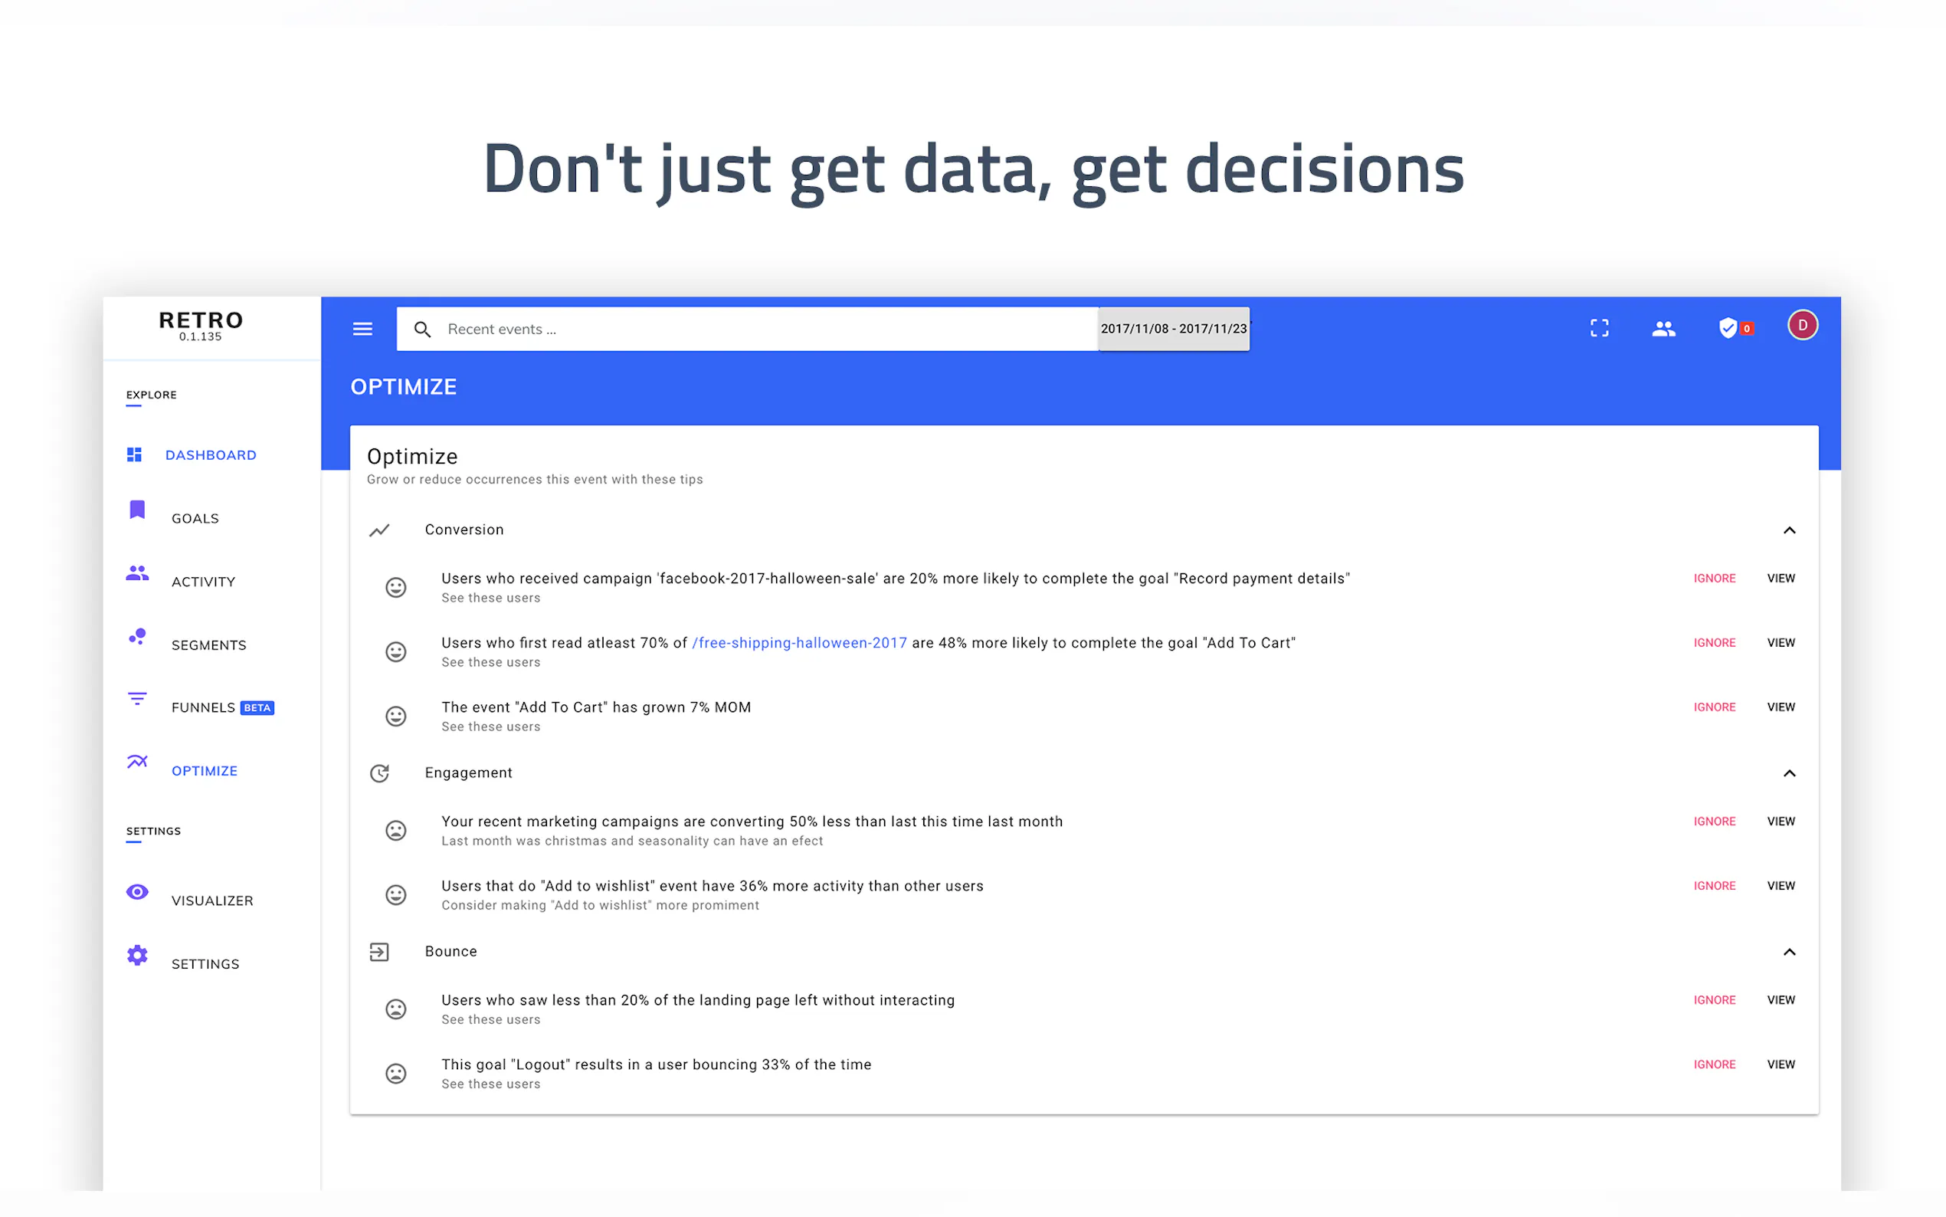This screenshot has width=1946, height=1217.
Task: Click the search magnifier icon
Action: click(x=422, y=330)
